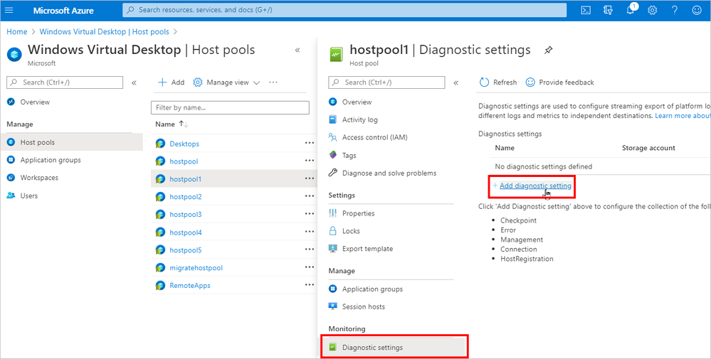
Task: Select hostpool1 in the list
Action: pos(186,179)
